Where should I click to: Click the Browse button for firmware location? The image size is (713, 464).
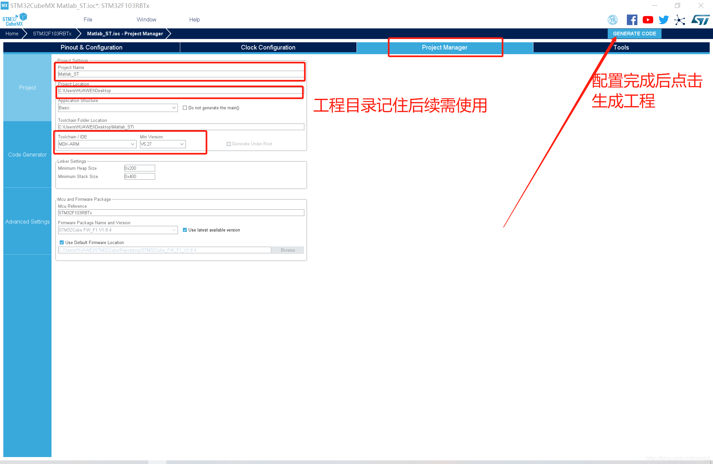(x=288, y=250)
